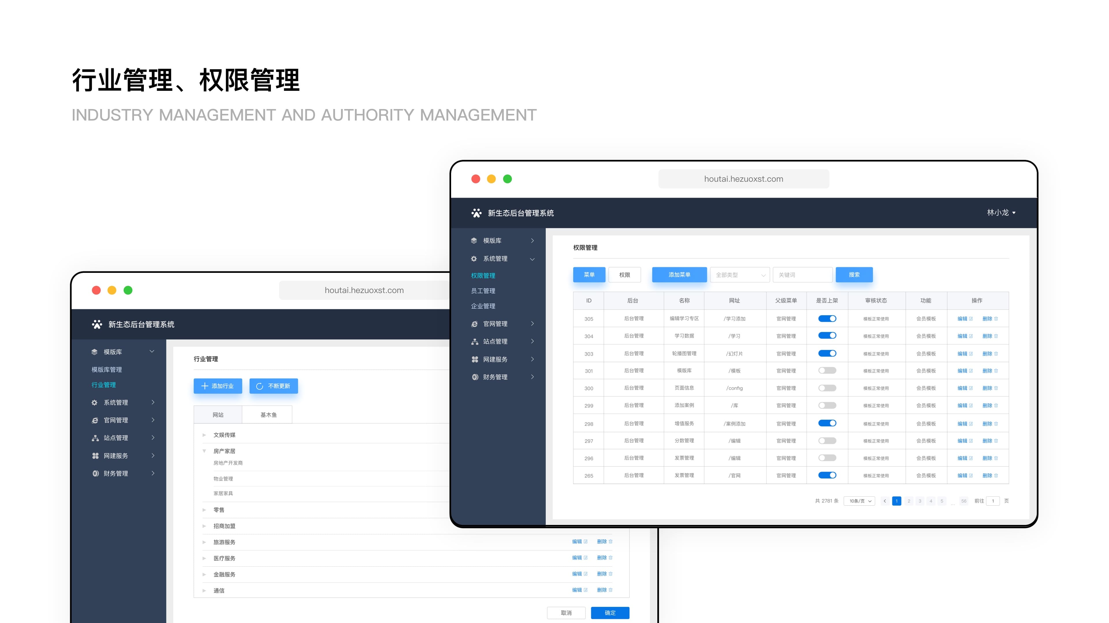
Task: Click the paw logo beside 新生态后台管理系统
Action: tap(476, 213)
